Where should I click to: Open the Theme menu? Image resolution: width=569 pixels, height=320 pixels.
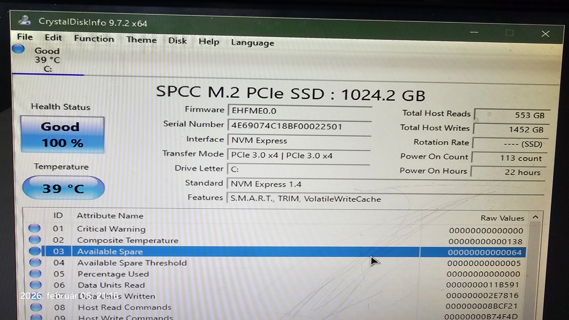pyautogui.click(x=141, y=40)
